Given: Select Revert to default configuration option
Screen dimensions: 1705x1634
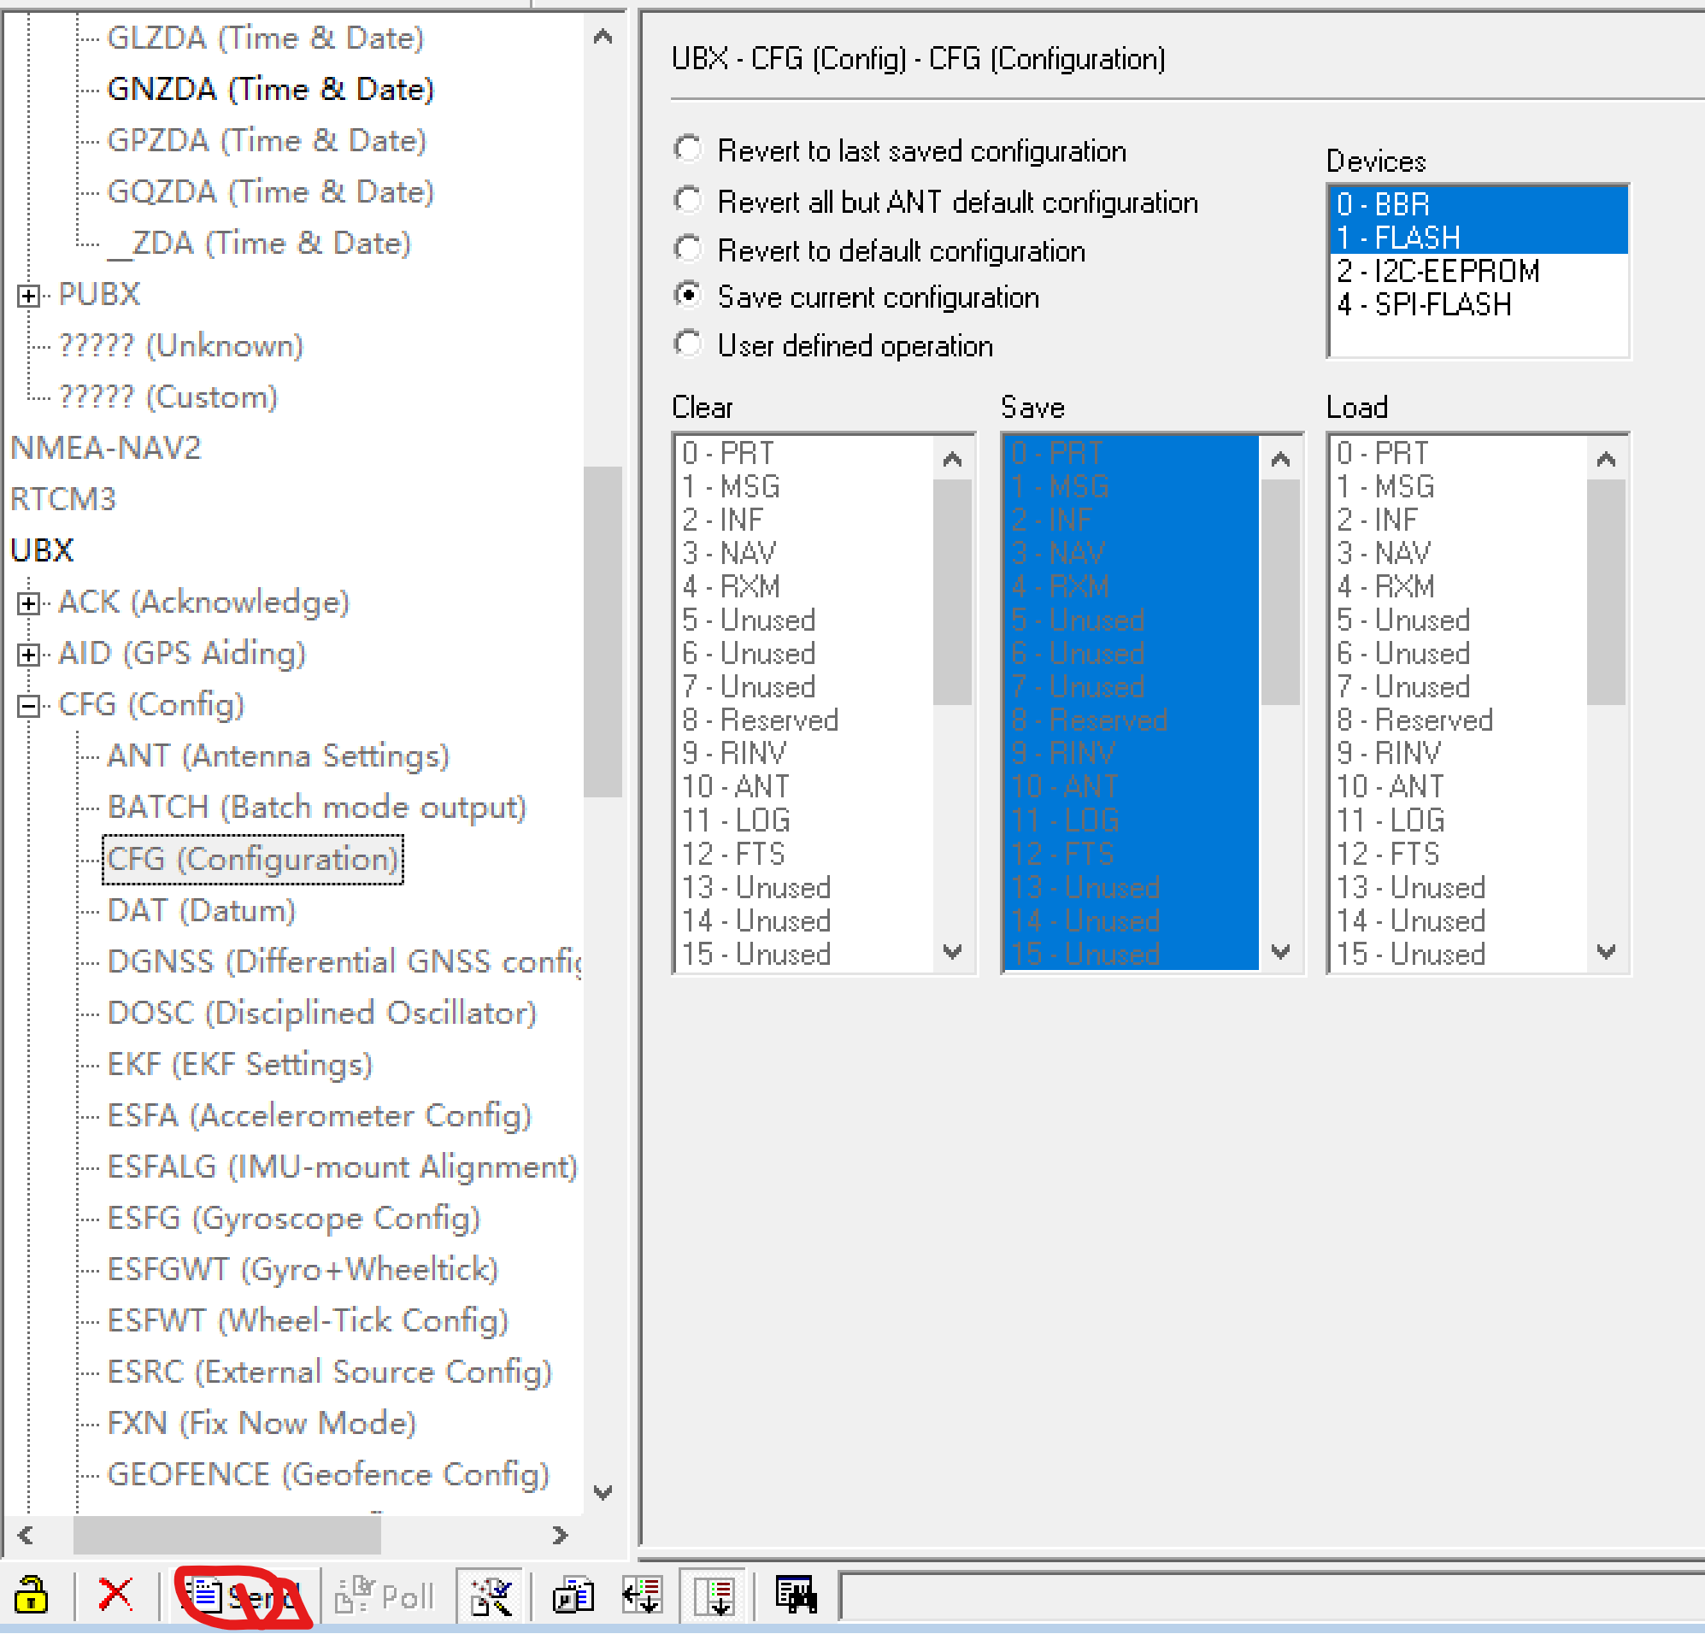Looking at the screenshot, I should pyautogui.click(x=688, y=250).
